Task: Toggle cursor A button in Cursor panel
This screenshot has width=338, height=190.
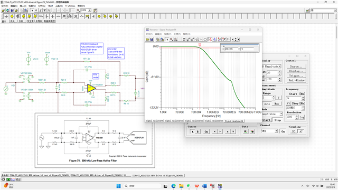Action: click(192, 131)
